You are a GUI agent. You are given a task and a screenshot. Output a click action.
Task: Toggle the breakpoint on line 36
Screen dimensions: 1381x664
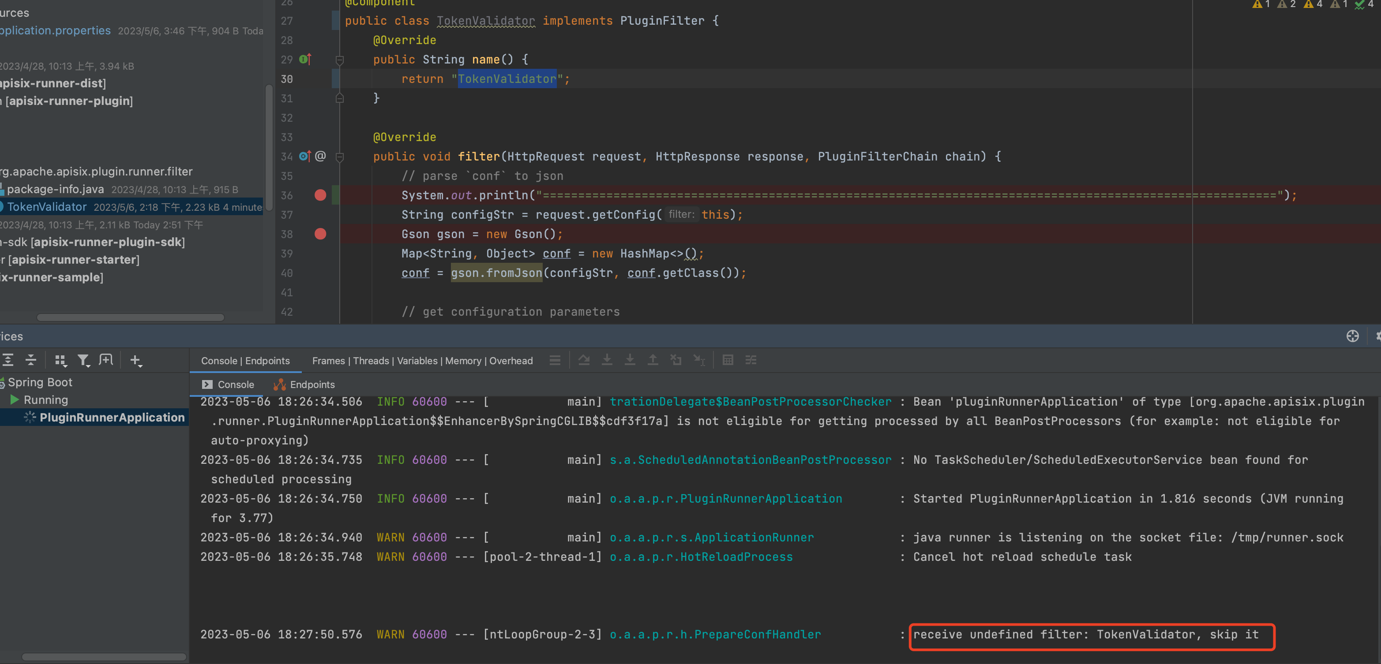(x=321, y=195)
